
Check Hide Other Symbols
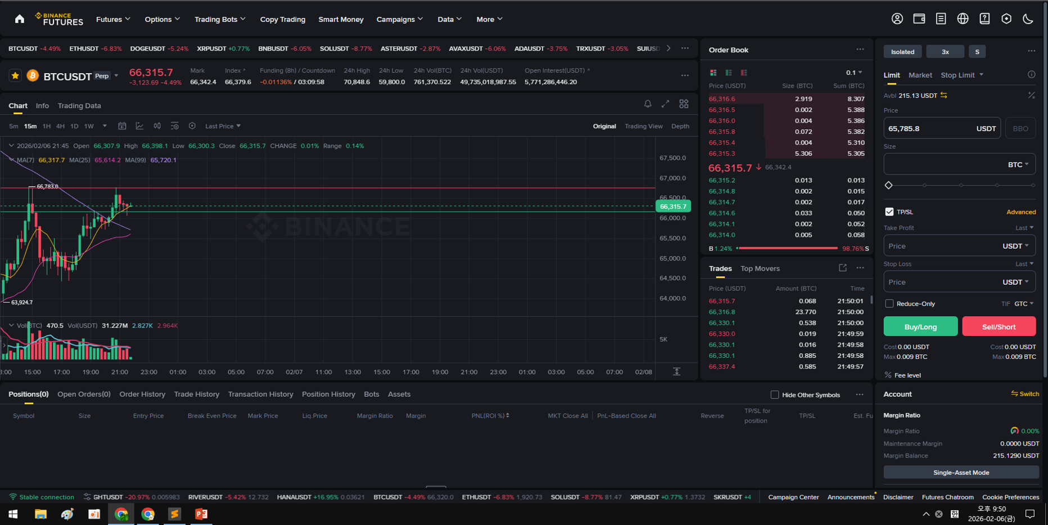pyautogui.click(x=774, y=394)
